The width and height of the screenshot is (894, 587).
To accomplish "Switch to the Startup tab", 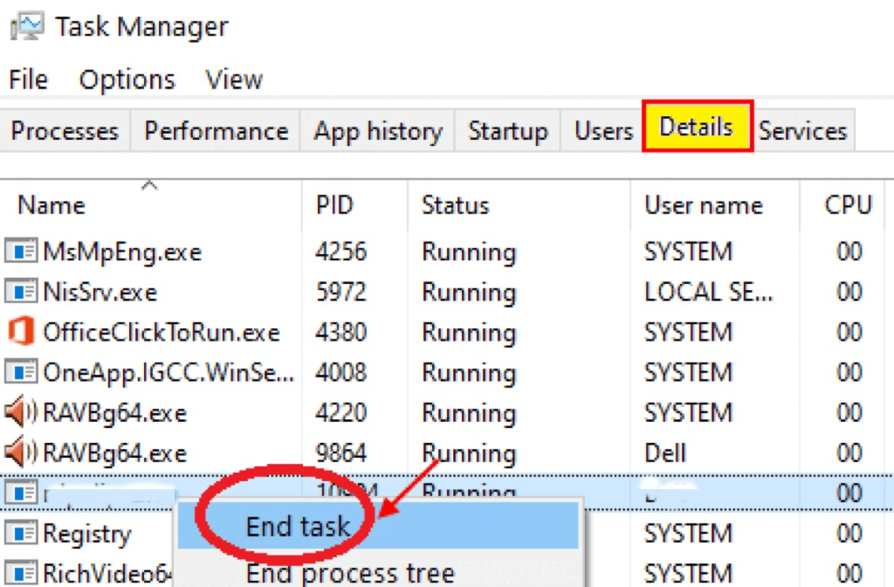I will click(x=508, y=131).
